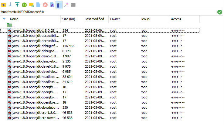Refresh the remote directory listing

[24, 5]
